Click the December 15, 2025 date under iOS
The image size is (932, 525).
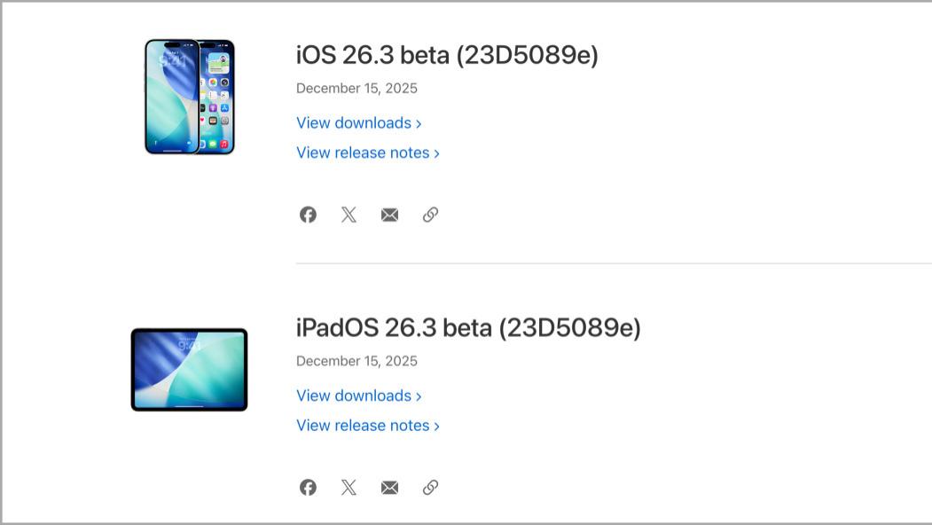356,88
